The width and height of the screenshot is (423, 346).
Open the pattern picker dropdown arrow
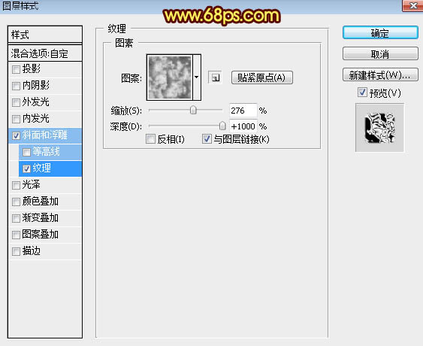[x=197, y=77]
